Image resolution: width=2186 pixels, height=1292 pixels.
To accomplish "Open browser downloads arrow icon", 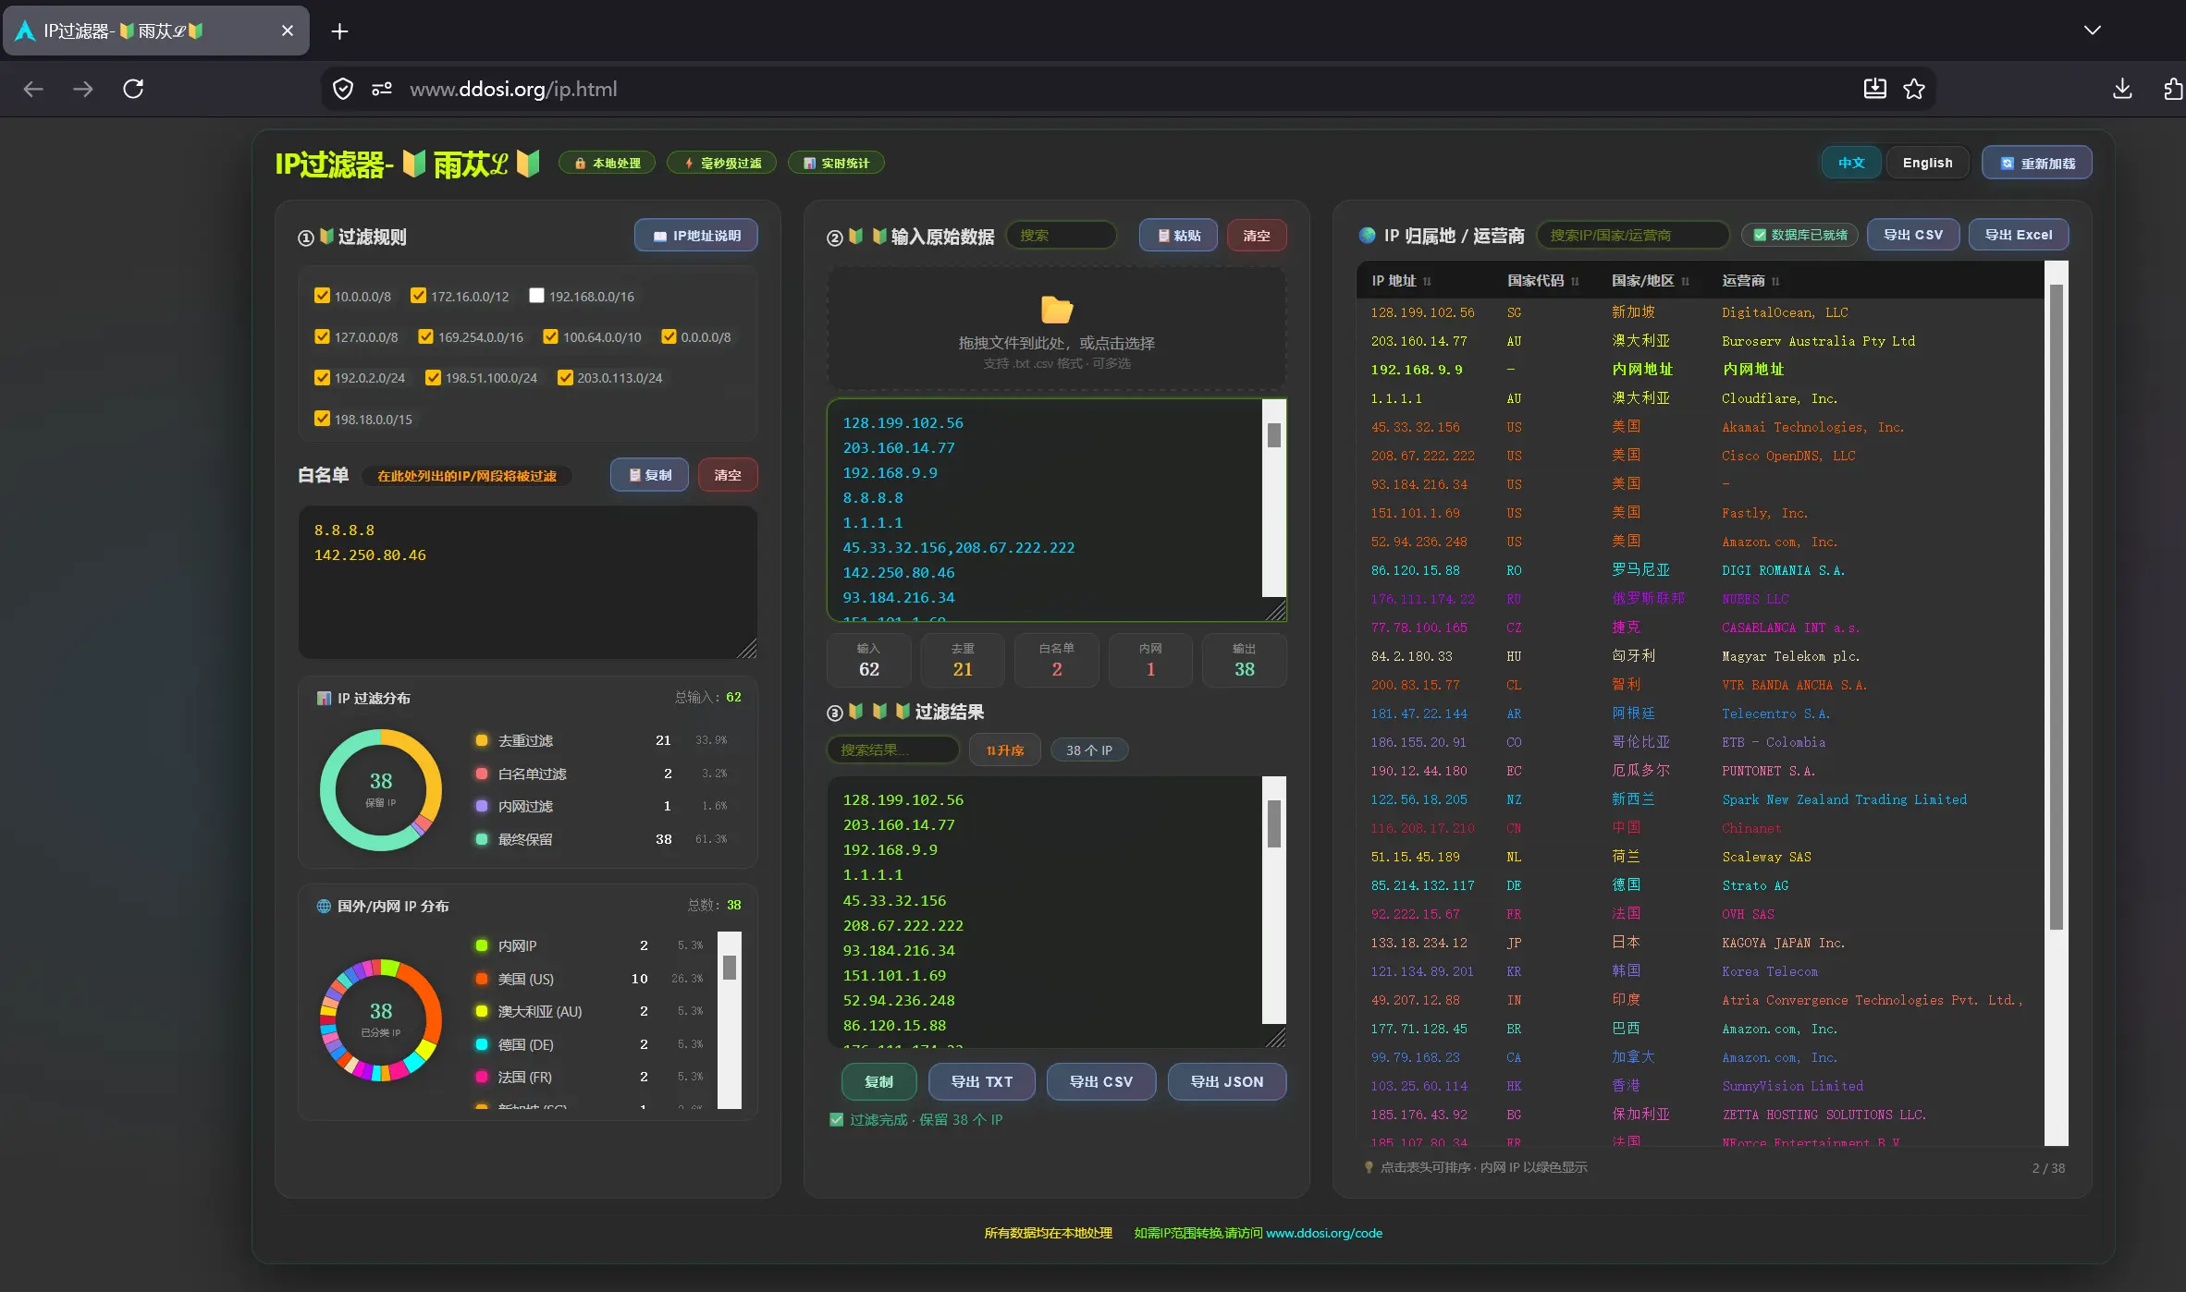I will point(2123,89).
